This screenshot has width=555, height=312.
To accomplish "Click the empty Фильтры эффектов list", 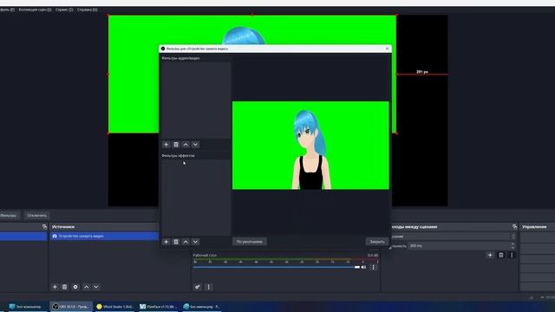I will [x=196, y=198].
